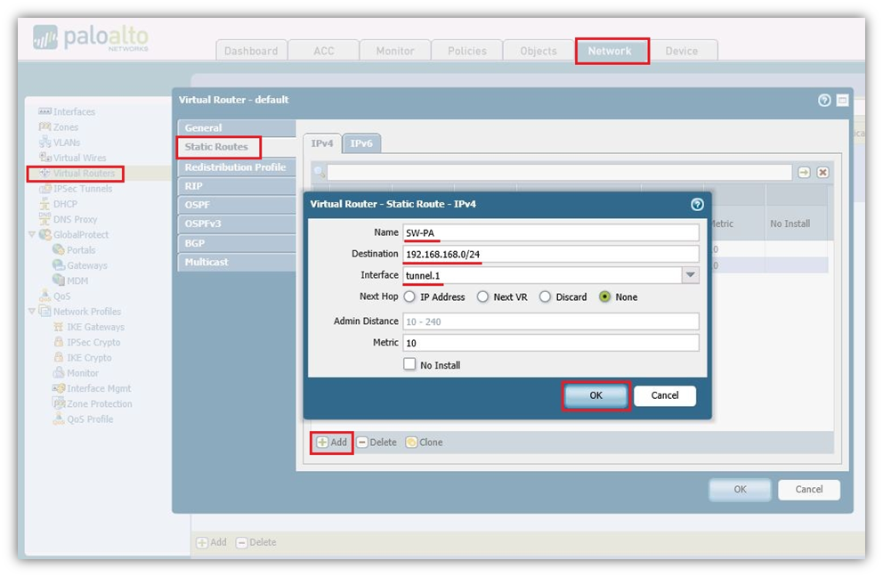
Task: Collapse the Network Profiles tree node
Action: coord(33,312)
